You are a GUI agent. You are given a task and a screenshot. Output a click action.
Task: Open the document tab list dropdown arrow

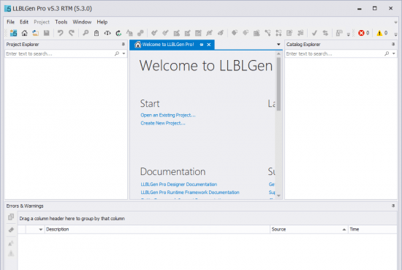(x=278, y=45)
